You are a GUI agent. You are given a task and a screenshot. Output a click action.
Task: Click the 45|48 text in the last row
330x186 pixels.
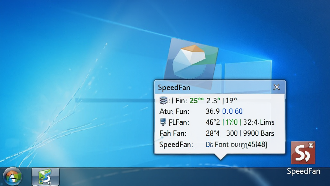257,145
